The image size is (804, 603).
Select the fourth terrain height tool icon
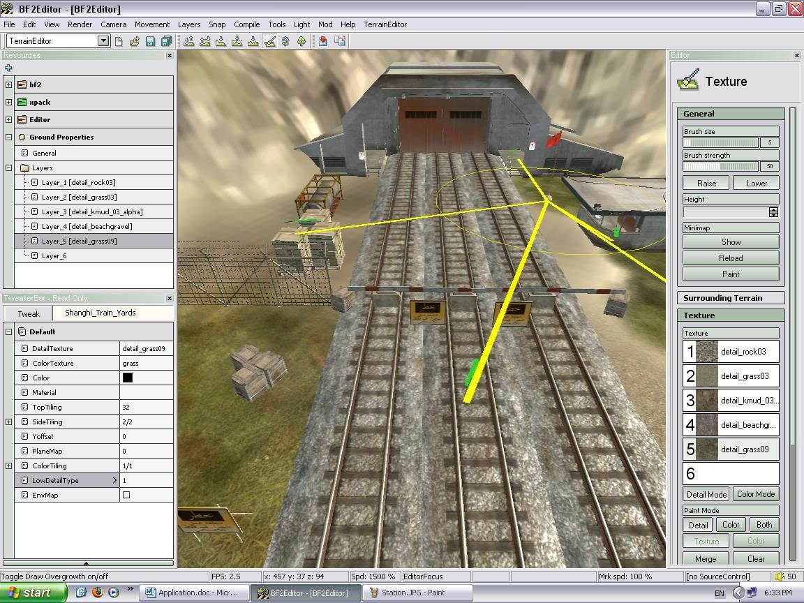coord(237,41)
